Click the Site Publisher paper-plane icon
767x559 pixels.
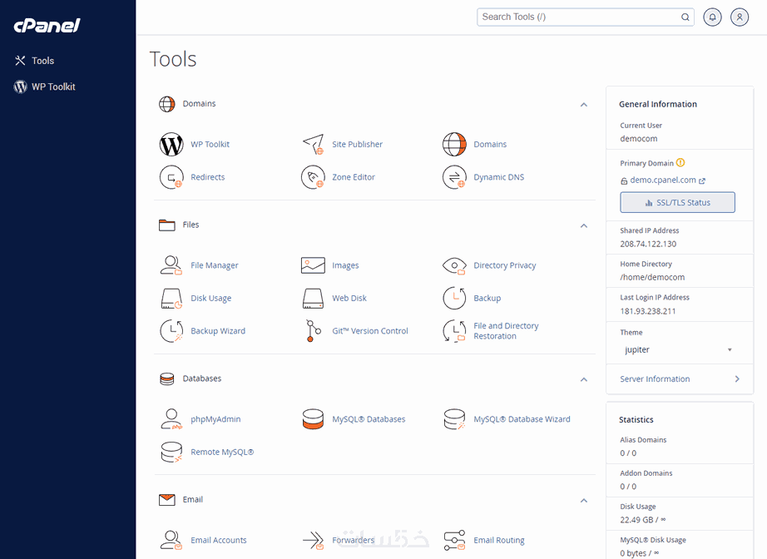point(313,144)
